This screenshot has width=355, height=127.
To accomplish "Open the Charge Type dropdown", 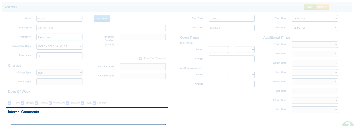I will pyautogui.click(x=59, y=73).
